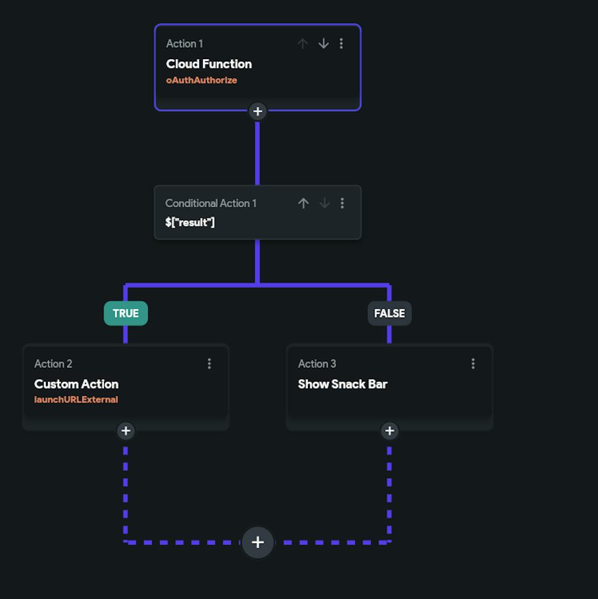Image resolution: width=598 pixels, height=599 pixels.
Task: Open the options menu for Action 1
Action: (341, 43)
